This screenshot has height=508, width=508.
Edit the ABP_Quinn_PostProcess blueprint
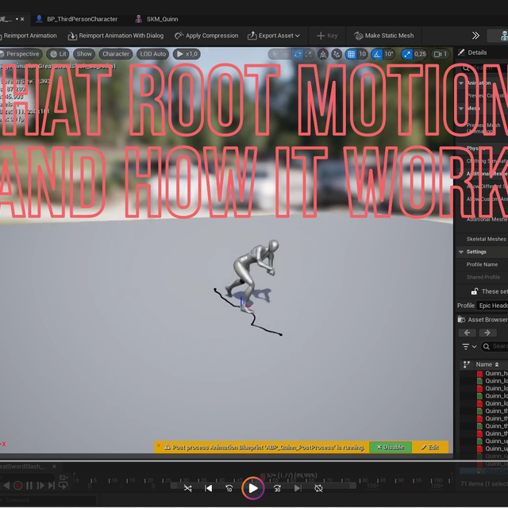click(430, 448)
